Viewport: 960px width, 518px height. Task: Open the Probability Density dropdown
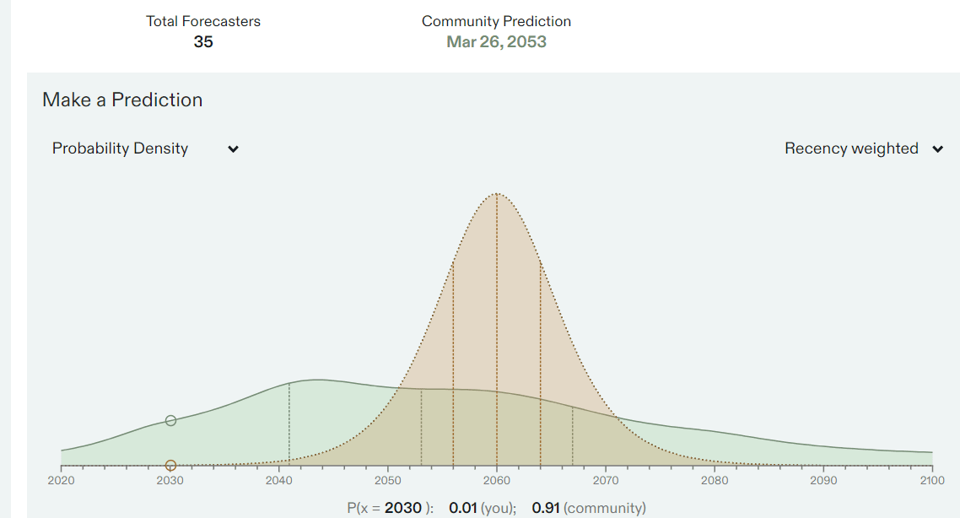[121, 148]
